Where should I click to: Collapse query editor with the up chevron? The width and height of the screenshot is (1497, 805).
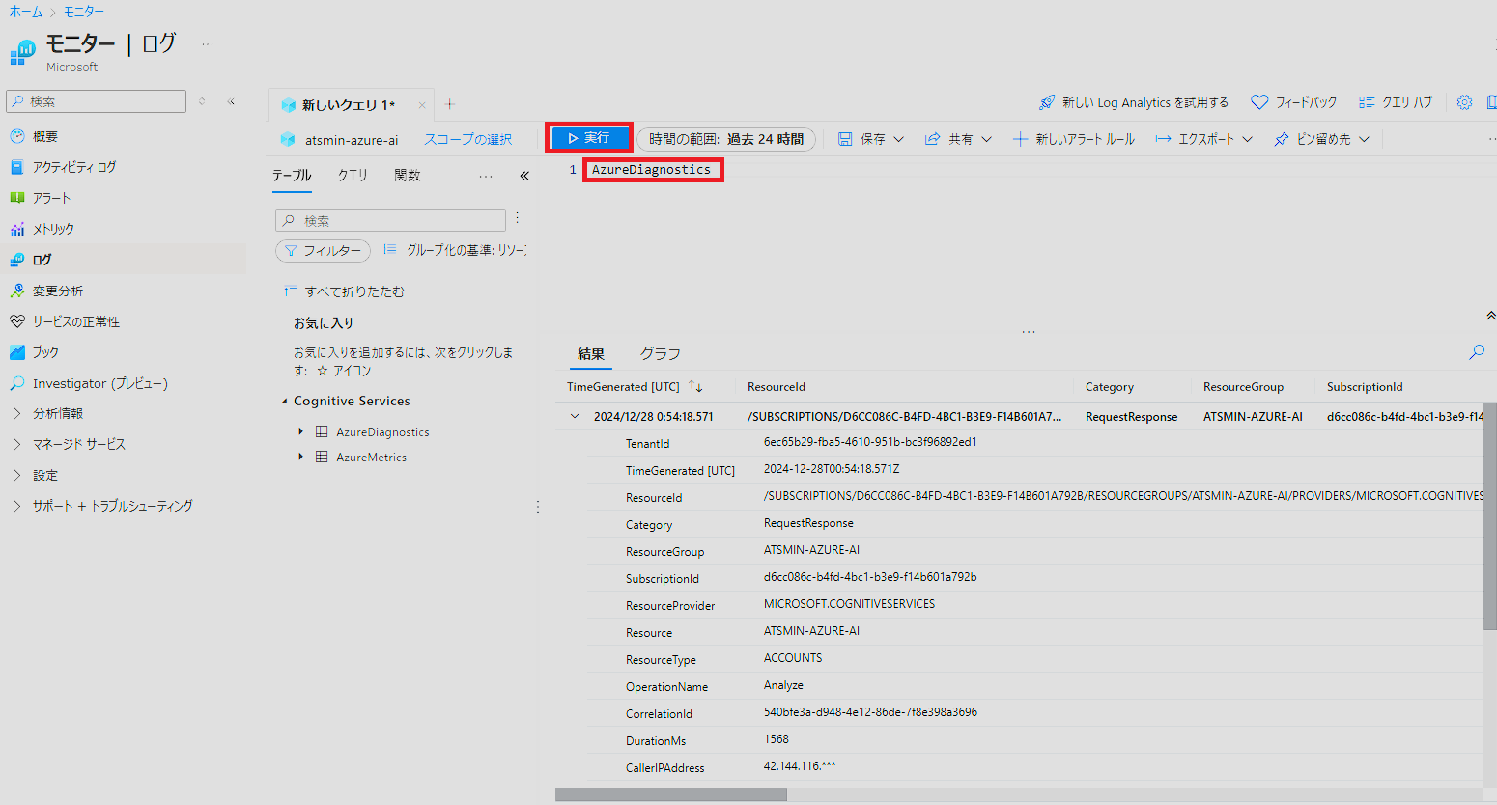[1490, 316]
